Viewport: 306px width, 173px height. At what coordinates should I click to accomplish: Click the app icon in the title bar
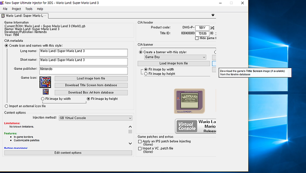pos(2,3)
